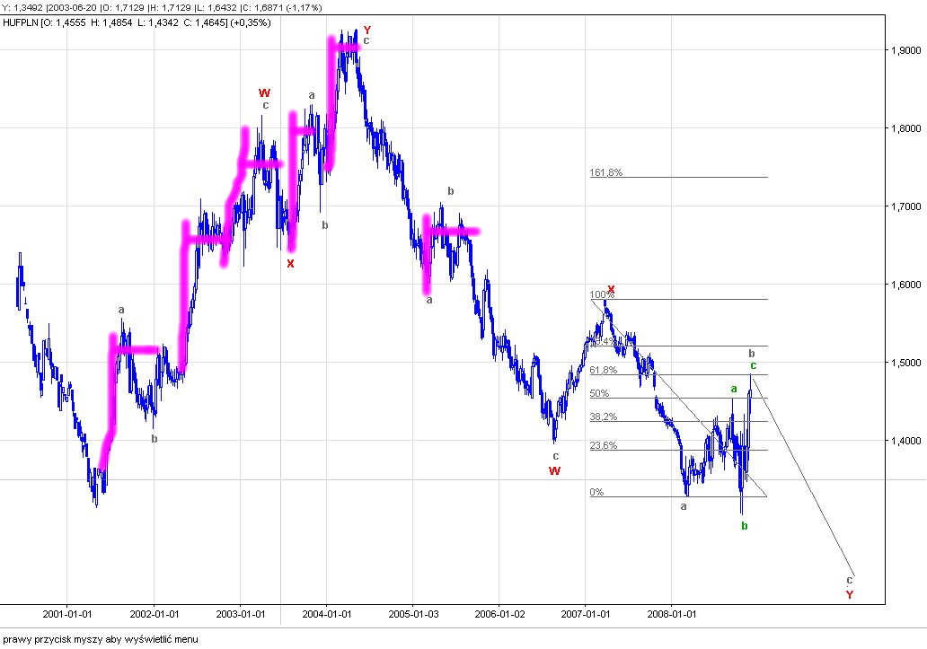
Task: Click the 1,5000 price axis label
Action: tap(906, 363)
